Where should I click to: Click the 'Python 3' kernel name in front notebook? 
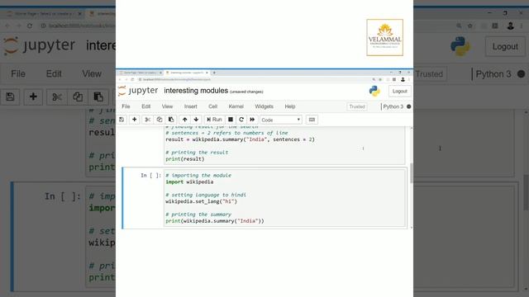tap(393, 106)
